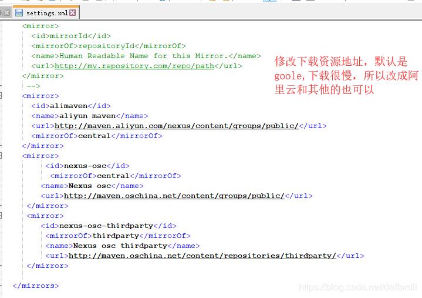Click the comment end marker '-->' line
422x298 pixels.
(x=33, y=86)
